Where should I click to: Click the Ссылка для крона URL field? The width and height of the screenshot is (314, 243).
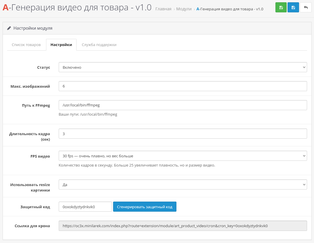click(x=183, y=226)
